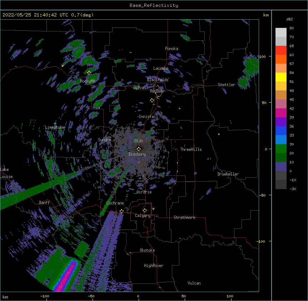Click the ThreeHills label

191,149
